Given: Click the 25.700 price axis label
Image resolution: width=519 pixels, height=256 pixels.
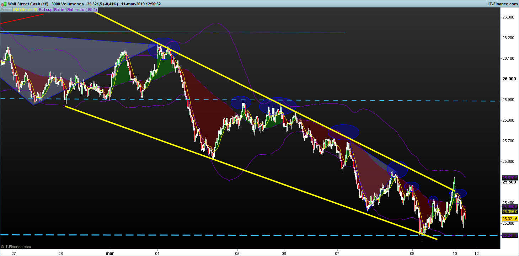Looking at the screenshot, I should [x=508, y=141].
